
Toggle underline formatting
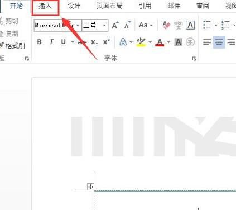pyautogui.click(x=64, y=42)
